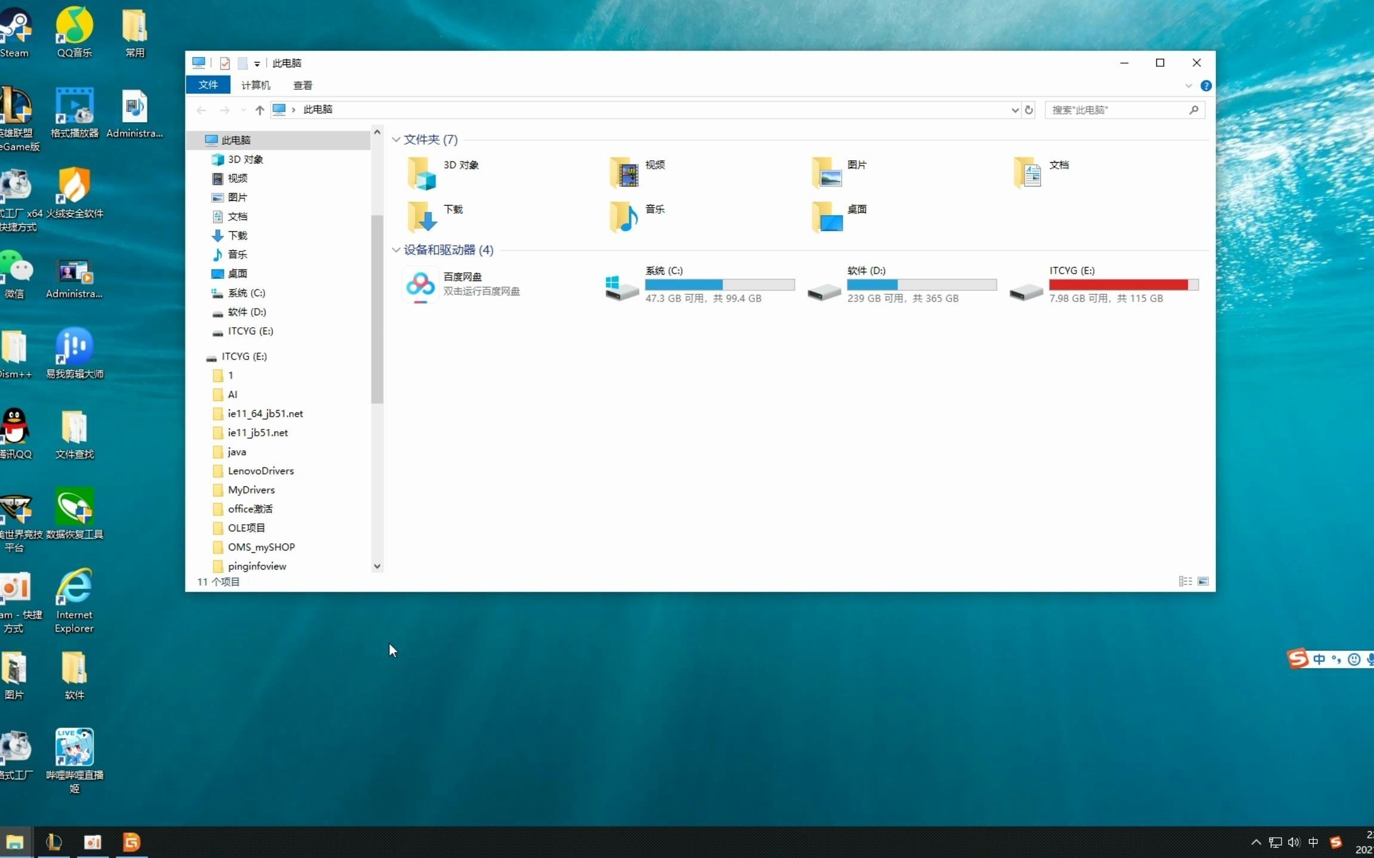The height and width of the screenshot is (858, 1374).
Task: Open the 音乐 music folder icon
Action: [x=624, y=216]
